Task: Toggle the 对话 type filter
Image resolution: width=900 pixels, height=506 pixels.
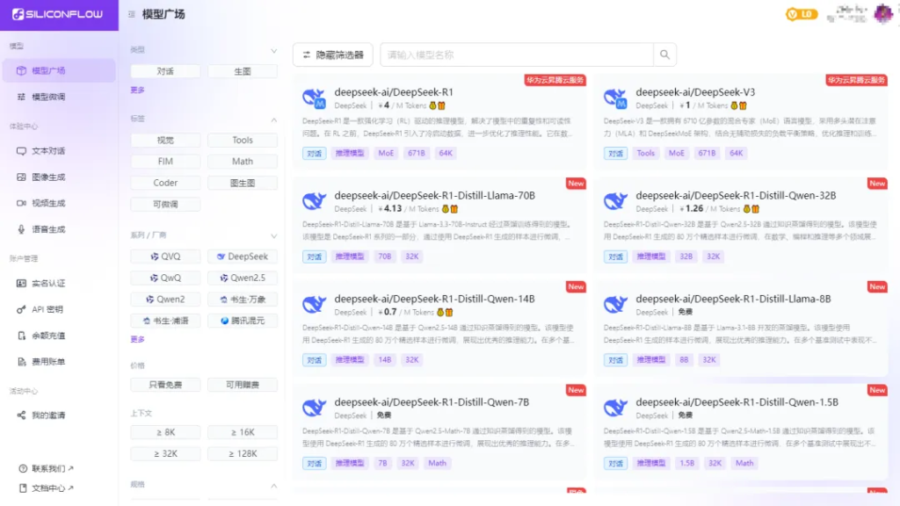Action: [165, 71]
